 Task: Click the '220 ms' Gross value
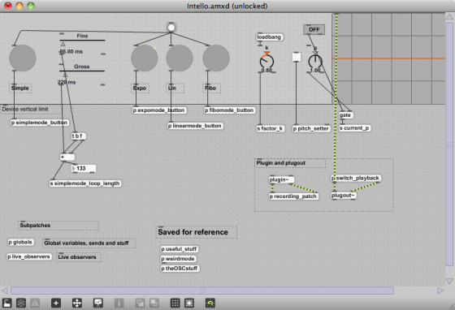pyautogui.click(x=67, y=82)
